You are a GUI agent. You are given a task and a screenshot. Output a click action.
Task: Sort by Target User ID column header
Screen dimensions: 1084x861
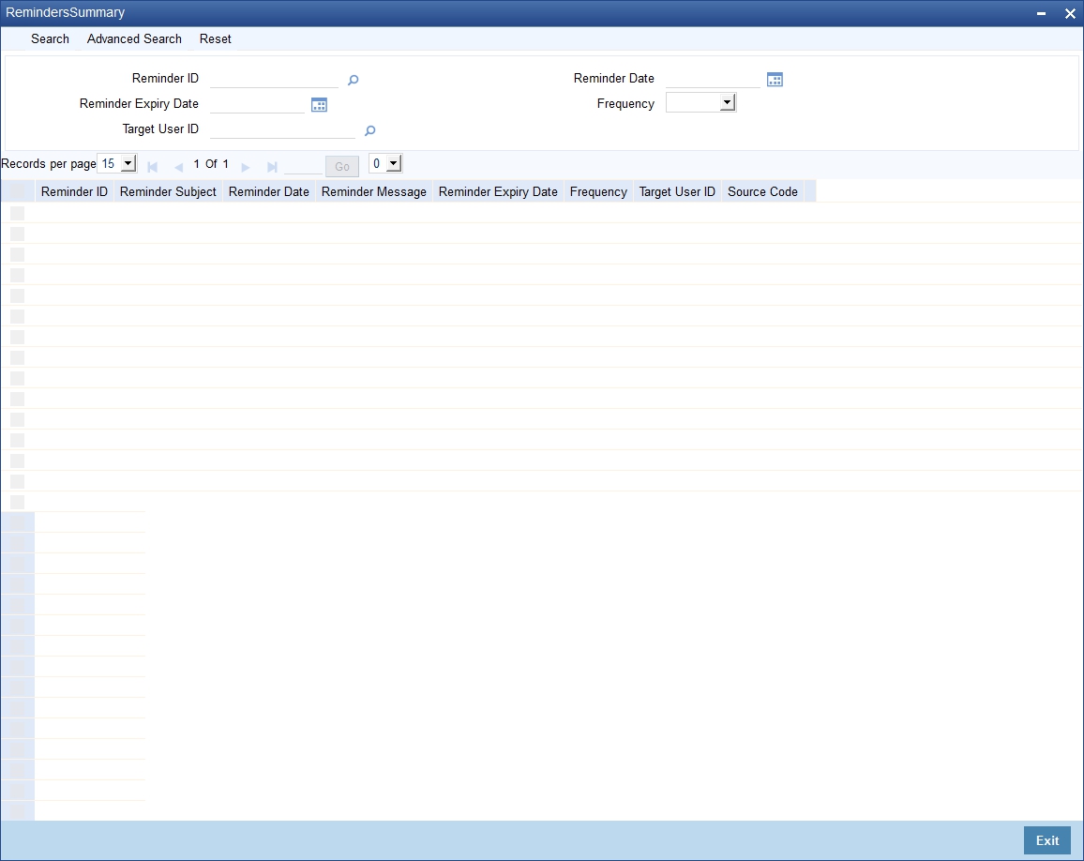click(677, 191)
